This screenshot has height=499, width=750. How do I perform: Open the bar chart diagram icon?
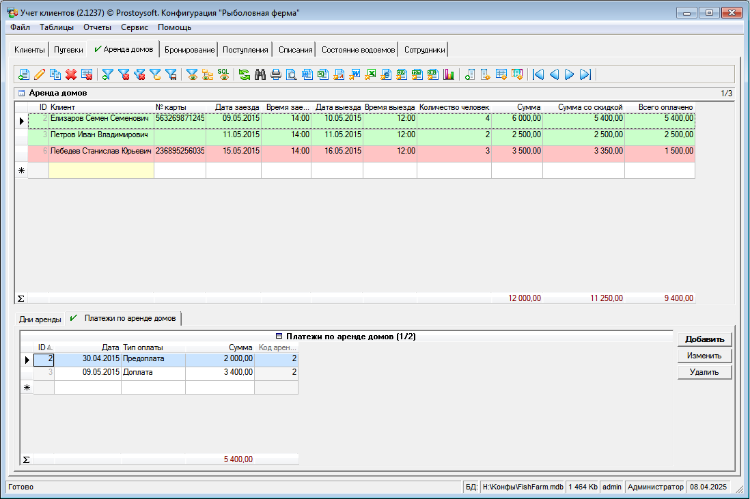(449, 75)
